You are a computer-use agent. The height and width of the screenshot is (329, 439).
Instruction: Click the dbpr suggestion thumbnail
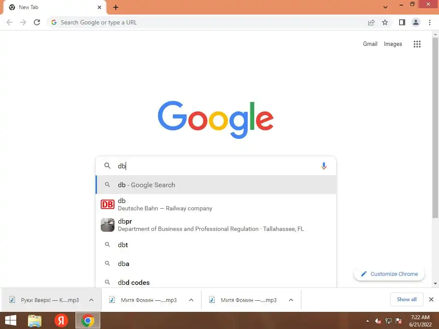coord(108,225)
